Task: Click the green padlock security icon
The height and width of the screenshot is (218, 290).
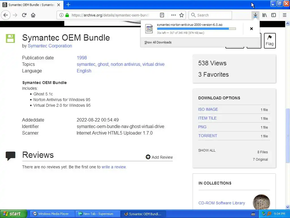Action: pyautogui.click(x=67, y=15)
